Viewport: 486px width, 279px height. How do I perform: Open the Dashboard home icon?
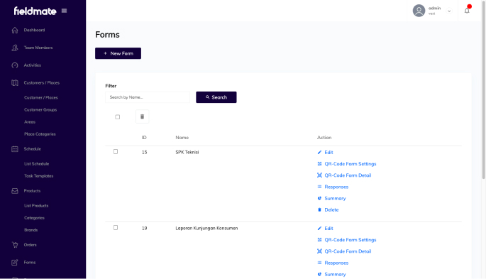point(15,30)
